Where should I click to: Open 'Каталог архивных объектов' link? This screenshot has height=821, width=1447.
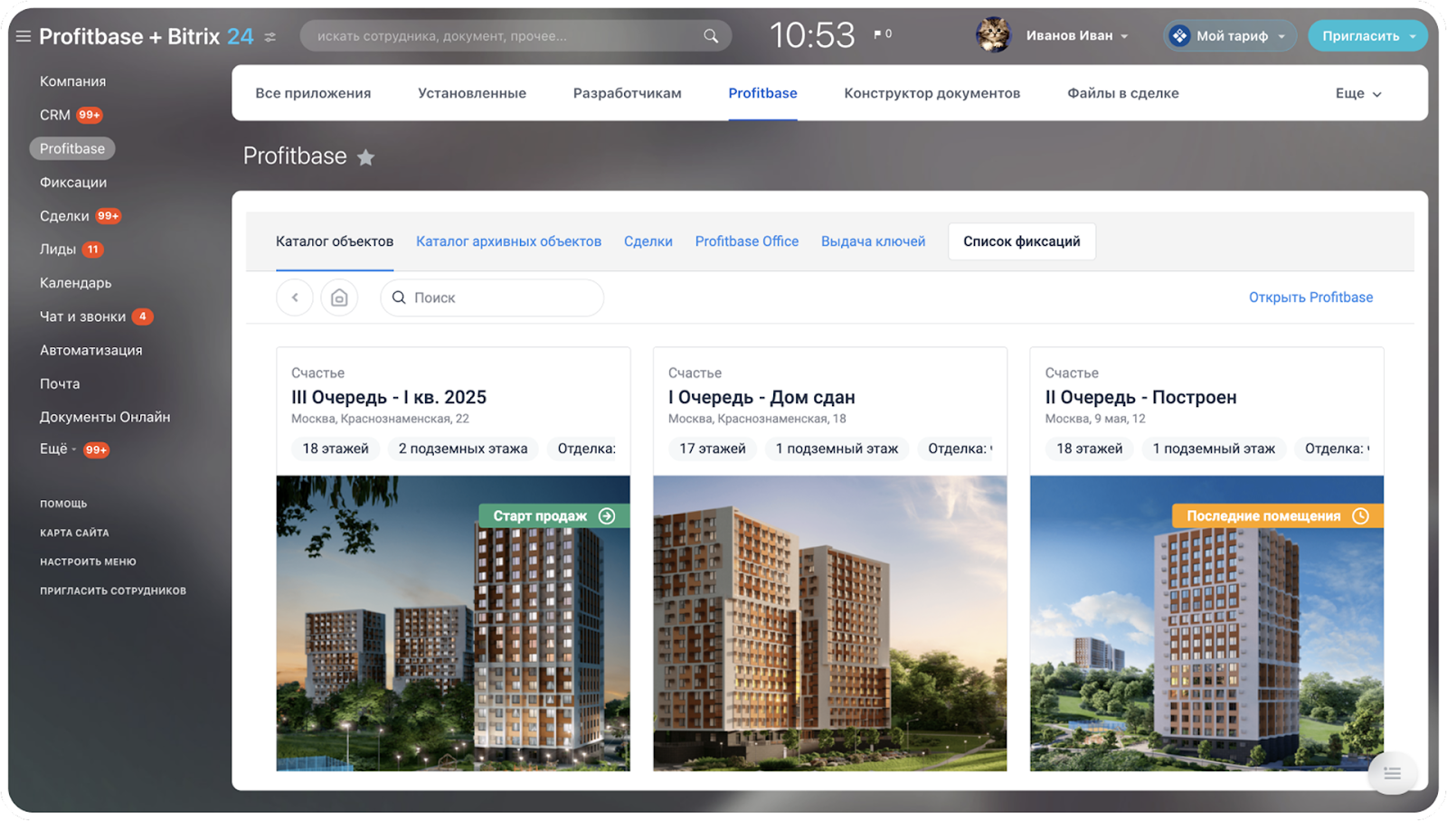pos(508,241)
